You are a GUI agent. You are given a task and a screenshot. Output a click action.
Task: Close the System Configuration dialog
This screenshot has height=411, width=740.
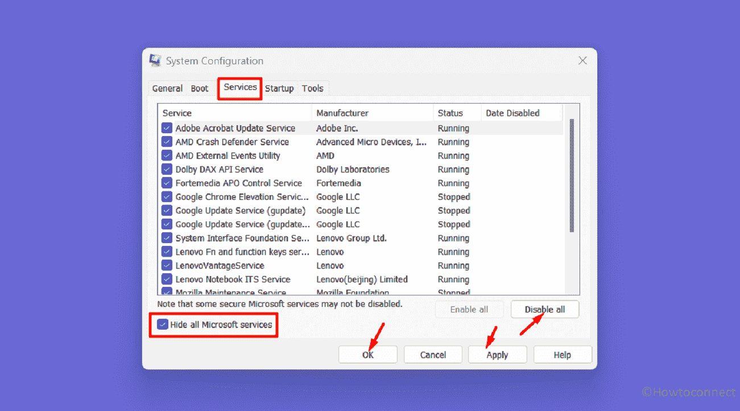pos(582,60)
